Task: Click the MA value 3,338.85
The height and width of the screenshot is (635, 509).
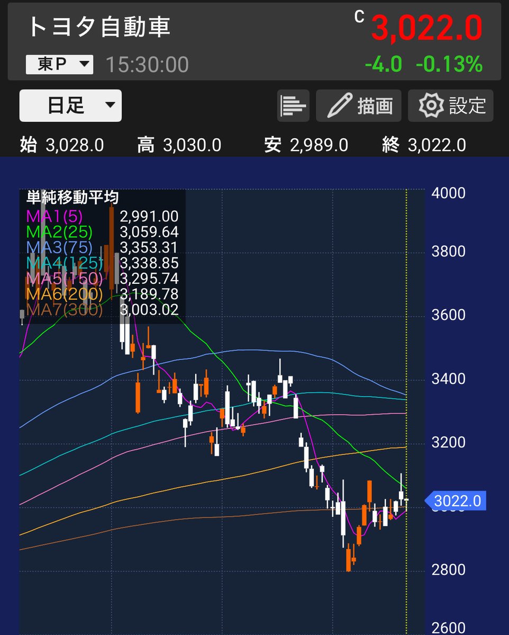Action: [149, 263]
